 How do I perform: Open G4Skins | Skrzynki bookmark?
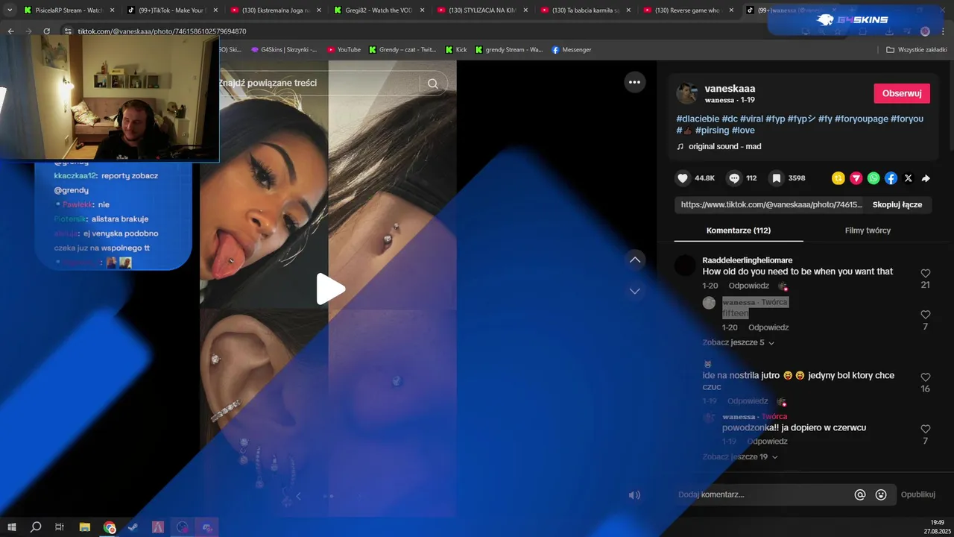[284, 49]
